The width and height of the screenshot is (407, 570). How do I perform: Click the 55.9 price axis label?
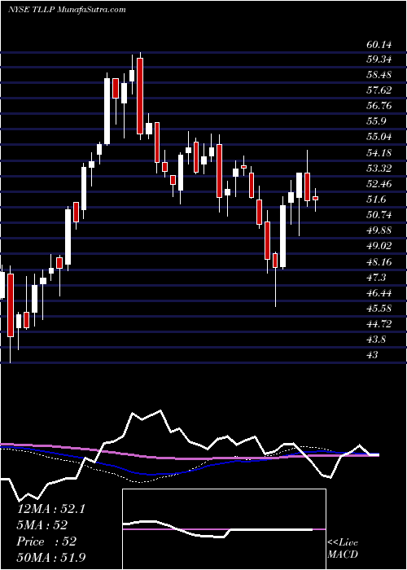(x=376, y=121)
